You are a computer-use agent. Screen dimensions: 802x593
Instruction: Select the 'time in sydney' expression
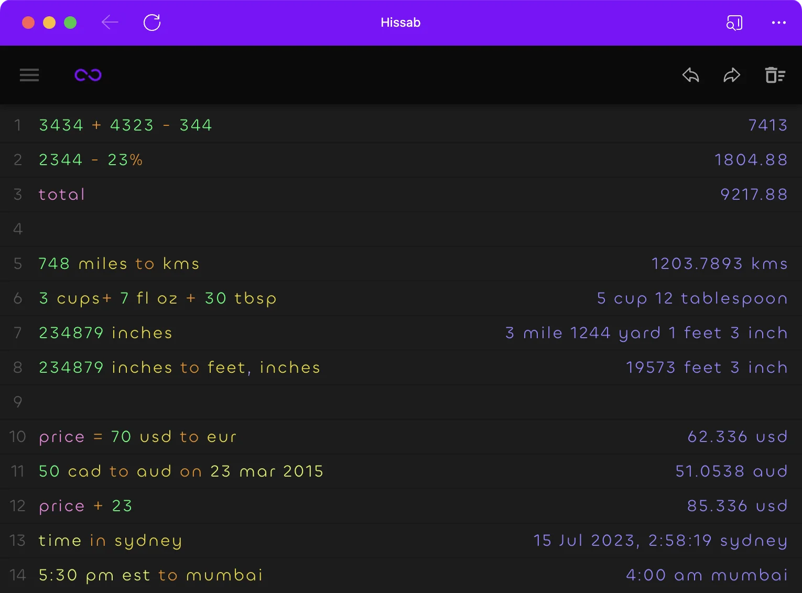point(111,541)
